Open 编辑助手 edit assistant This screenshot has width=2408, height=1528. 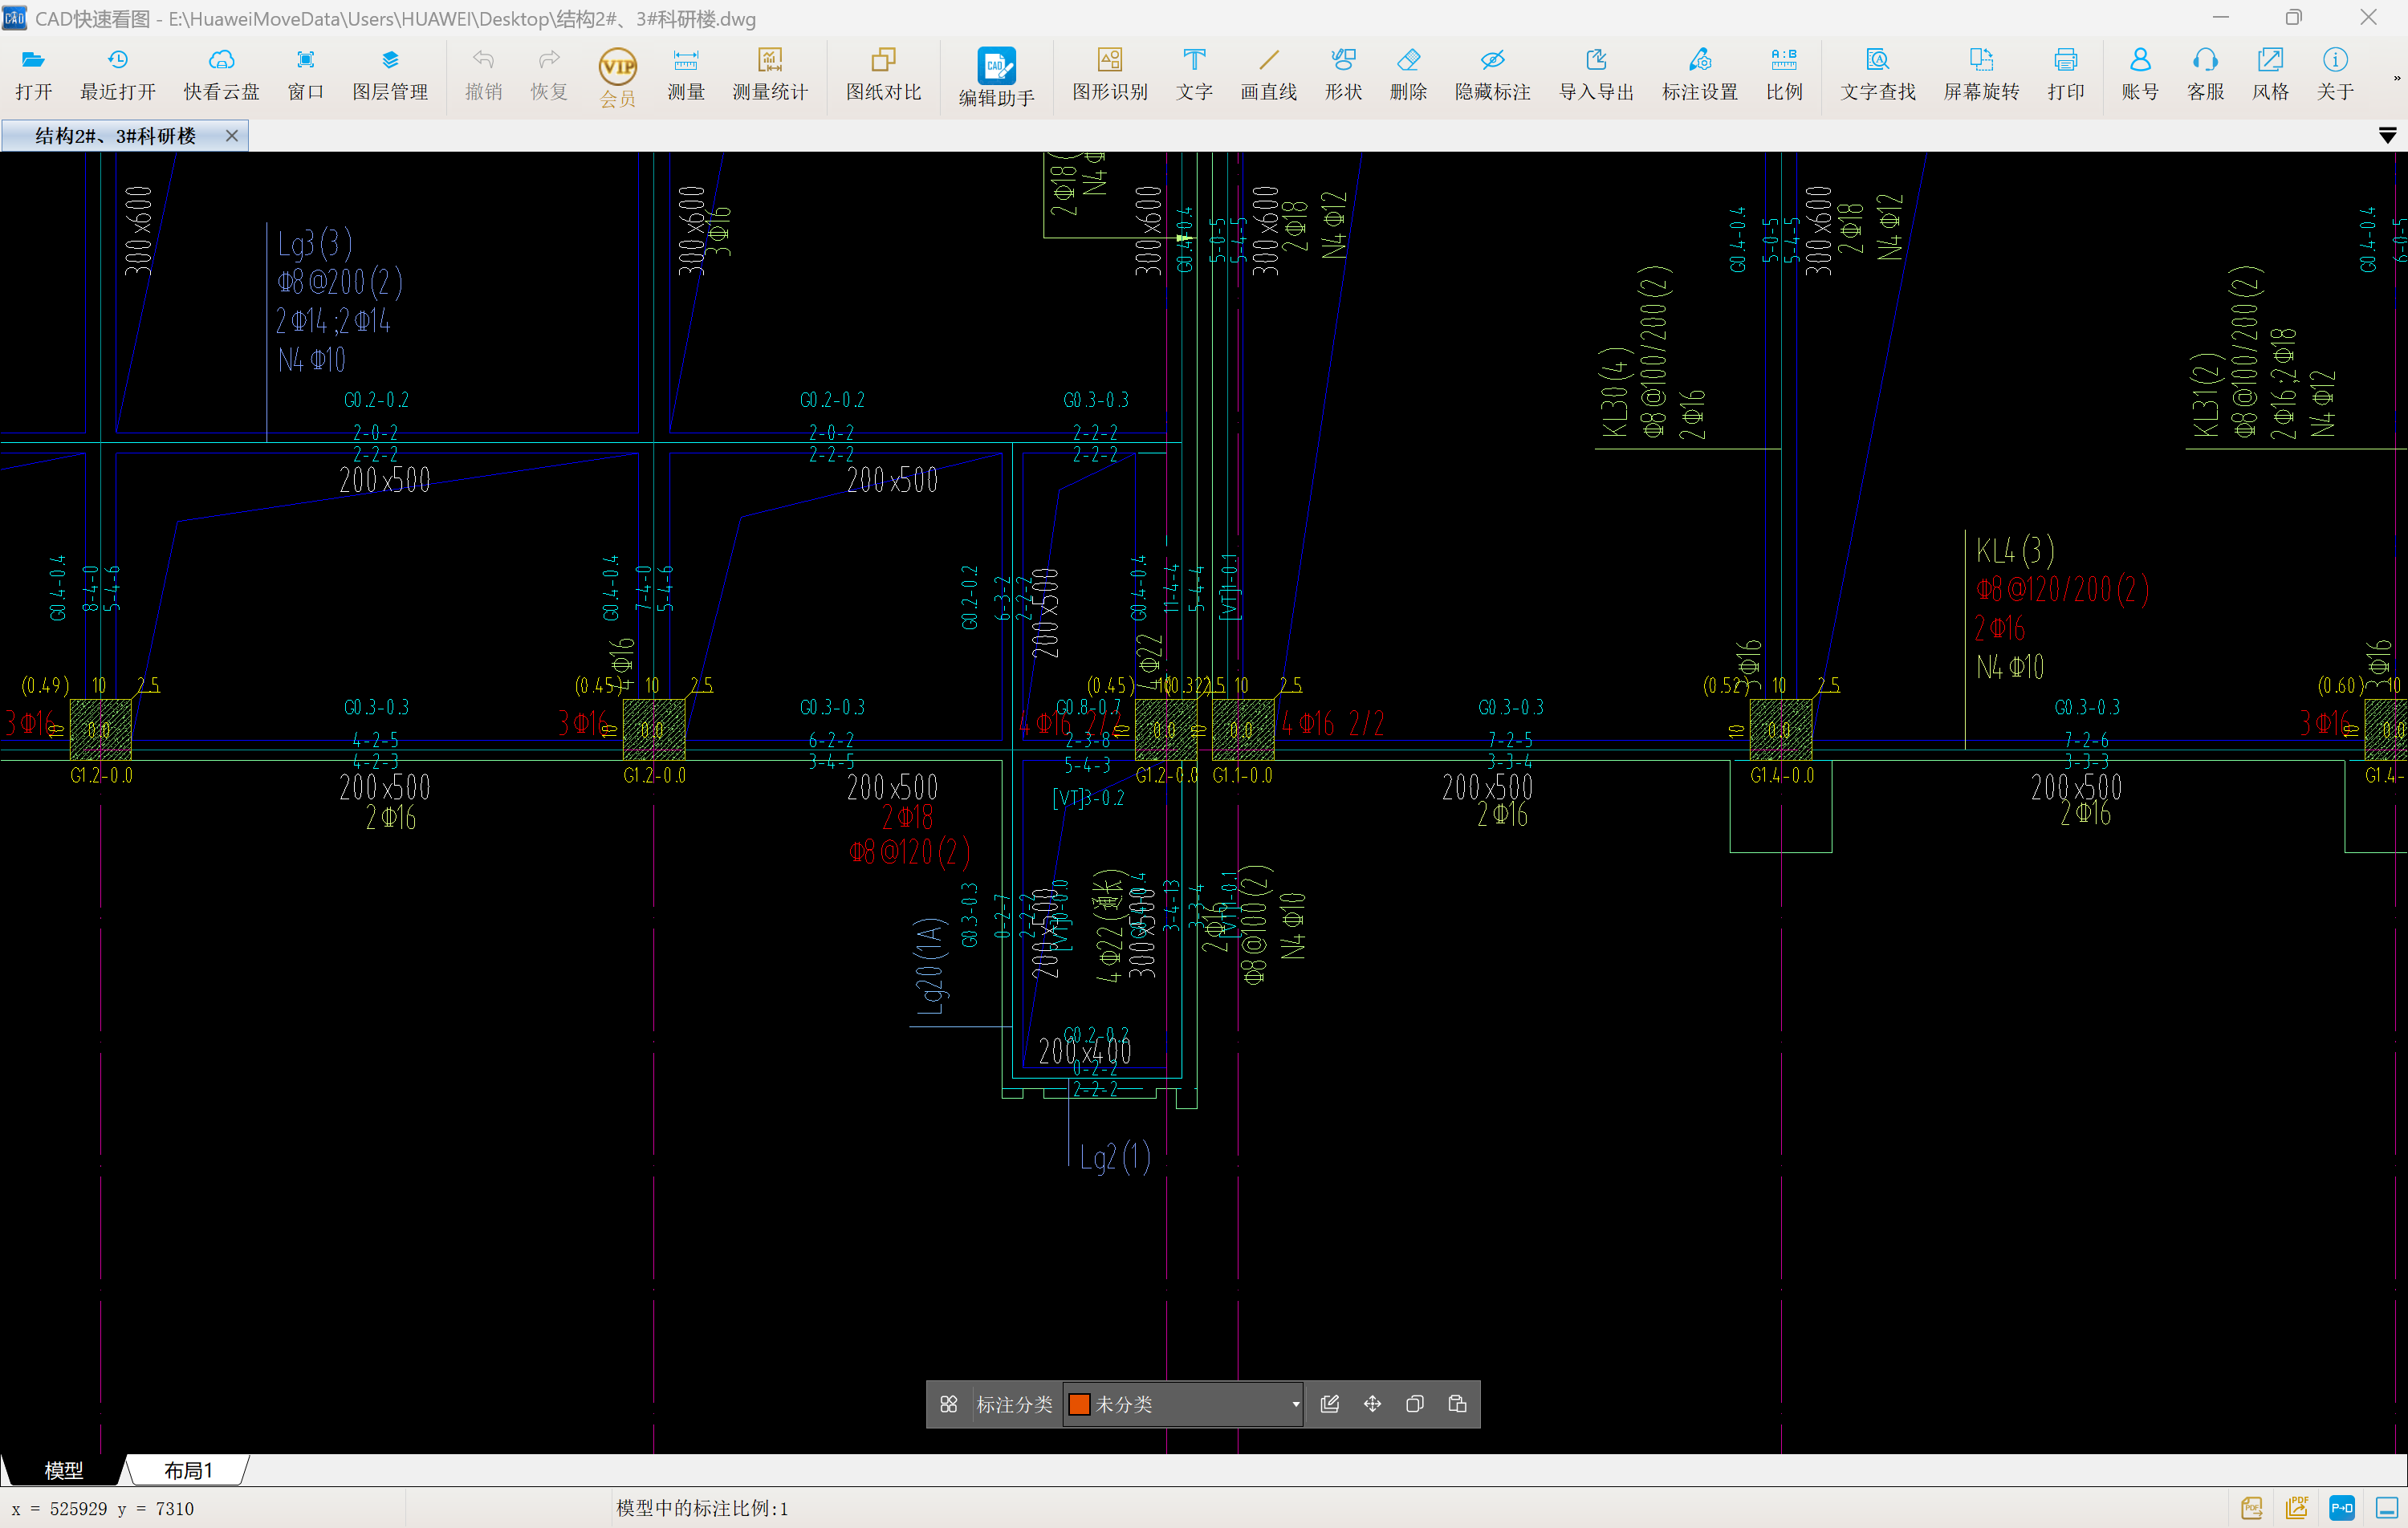point(995,76)
